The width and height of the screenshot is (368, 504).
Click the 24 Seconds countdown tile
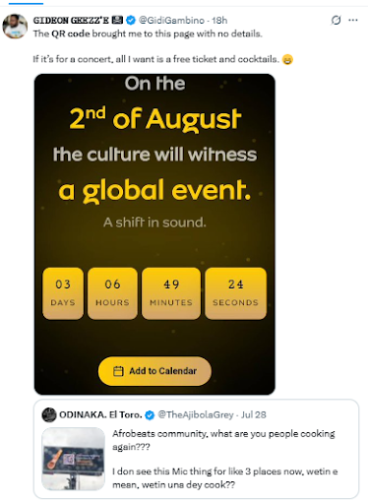[x=236, y=293]
